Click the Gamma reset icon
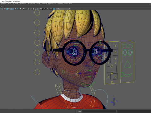The image size is (151, 113). [x=48, y=9]
